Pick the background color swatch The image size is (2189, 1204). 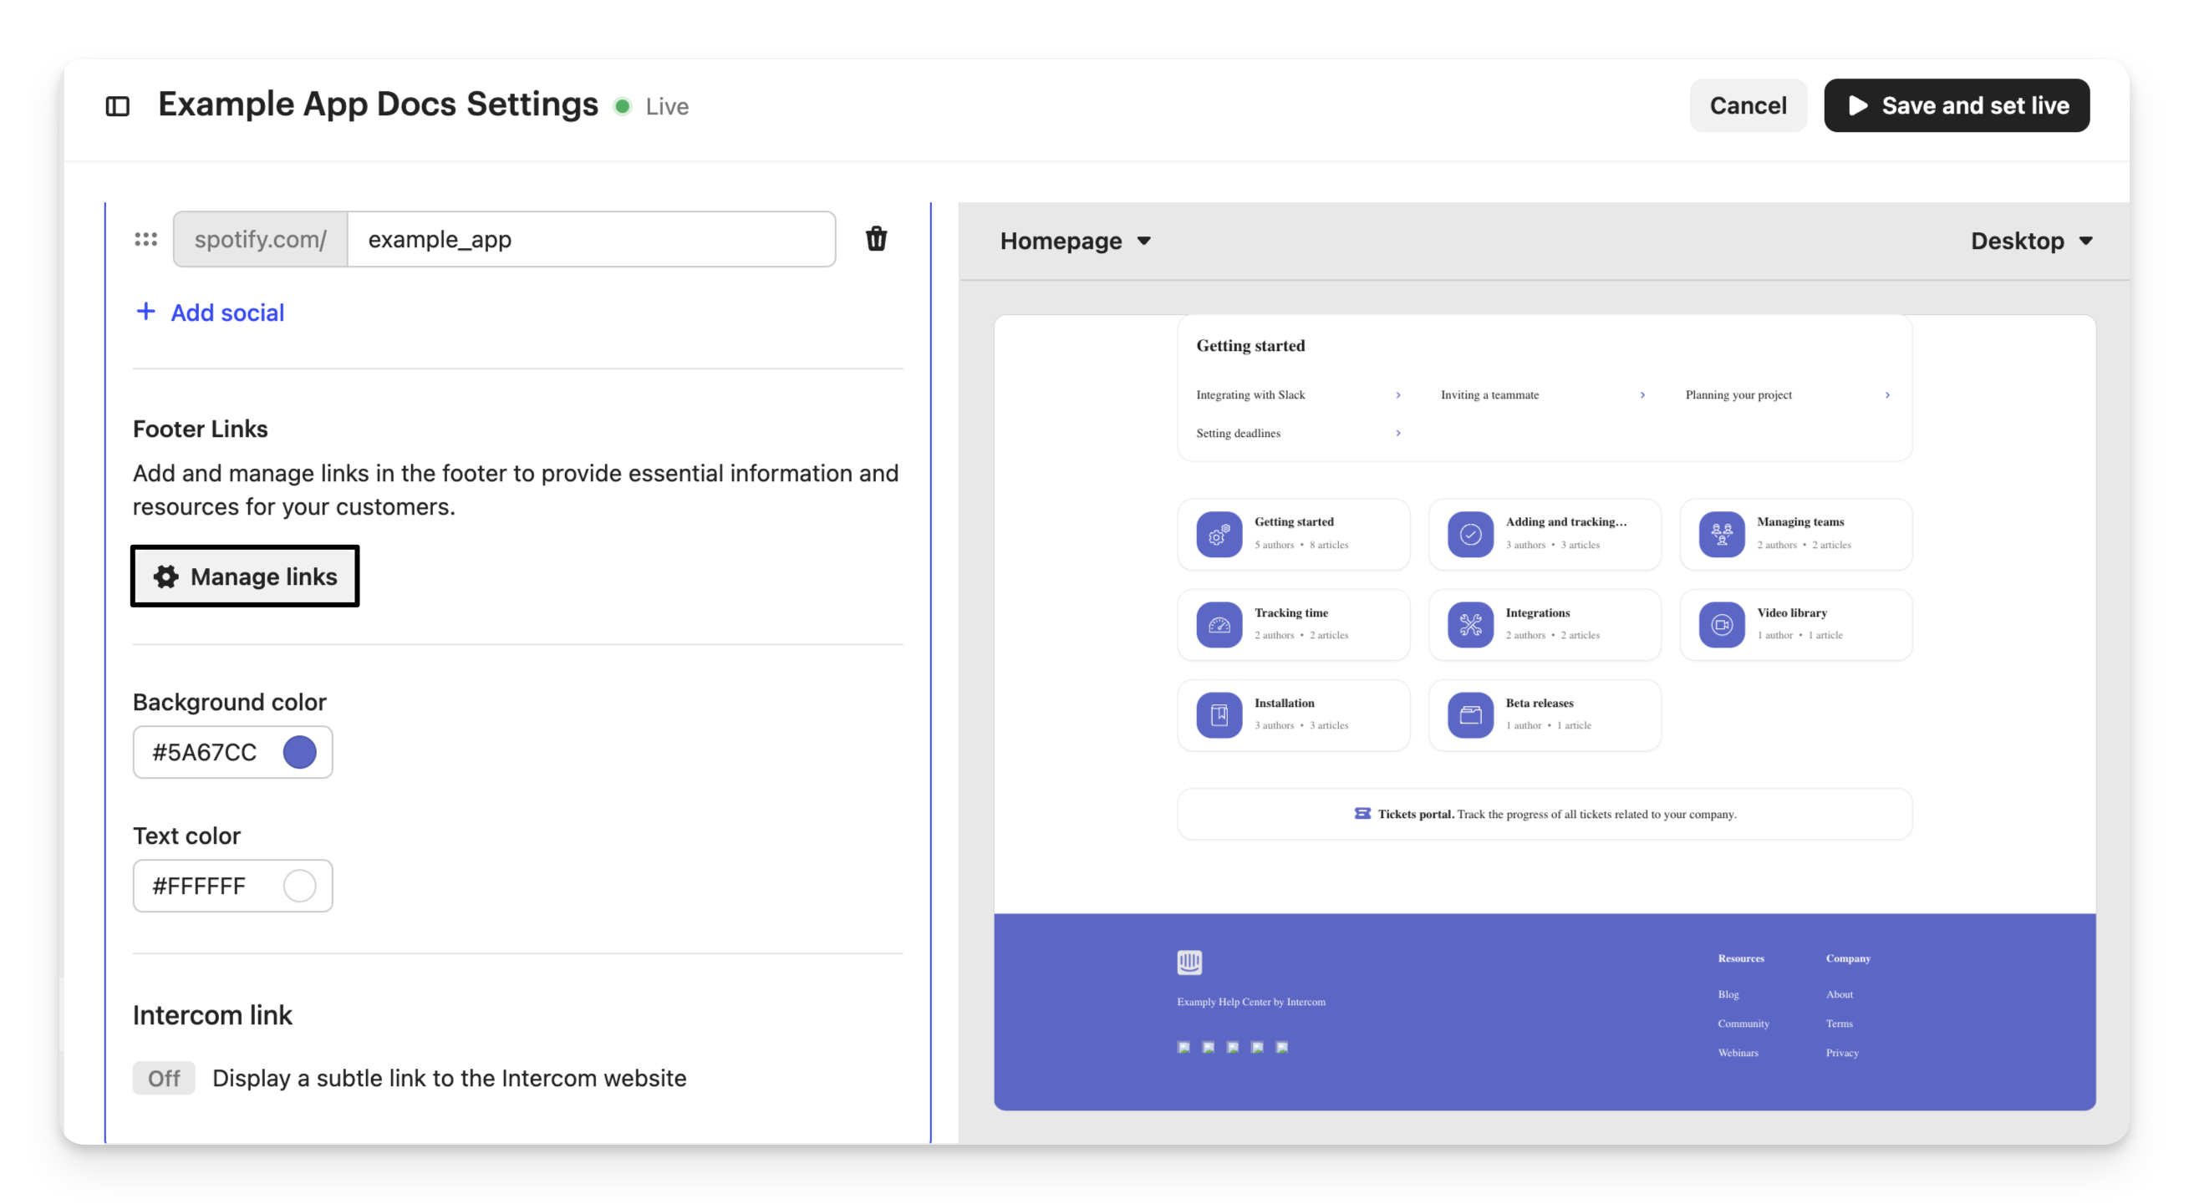click(x=299, y=752)
